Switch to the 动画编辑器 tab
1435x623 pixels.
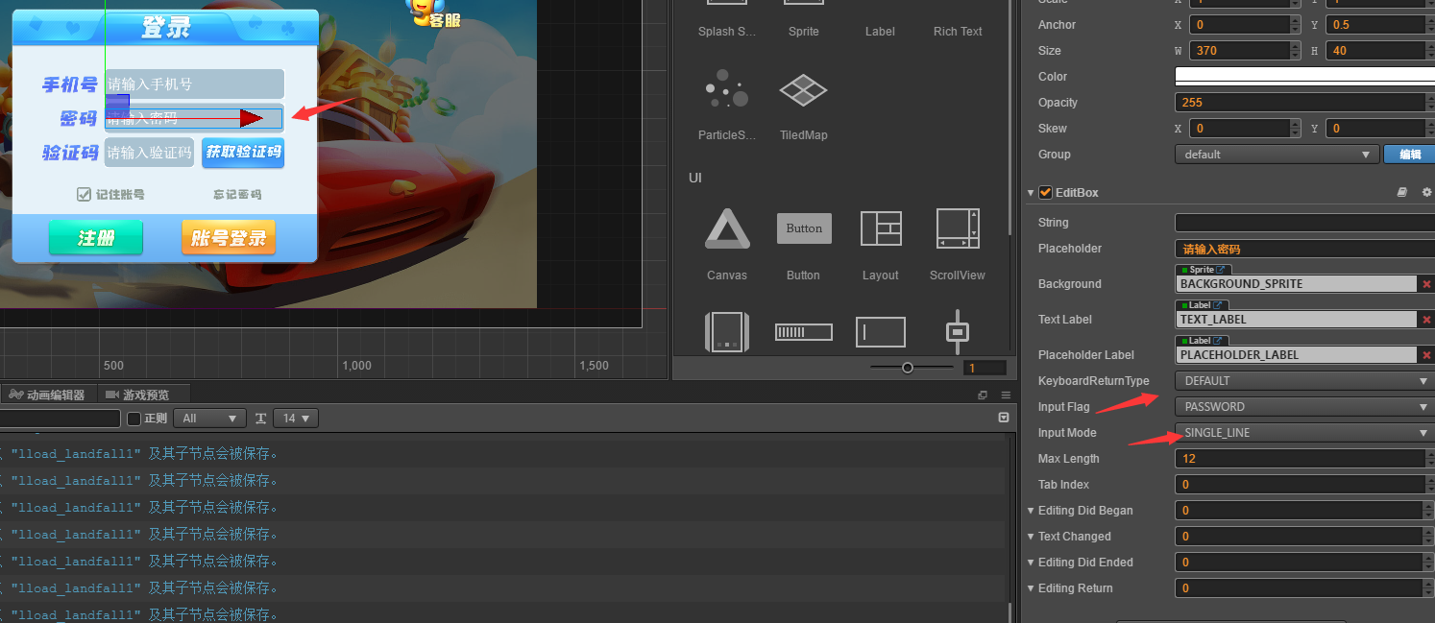click(47, 395)
